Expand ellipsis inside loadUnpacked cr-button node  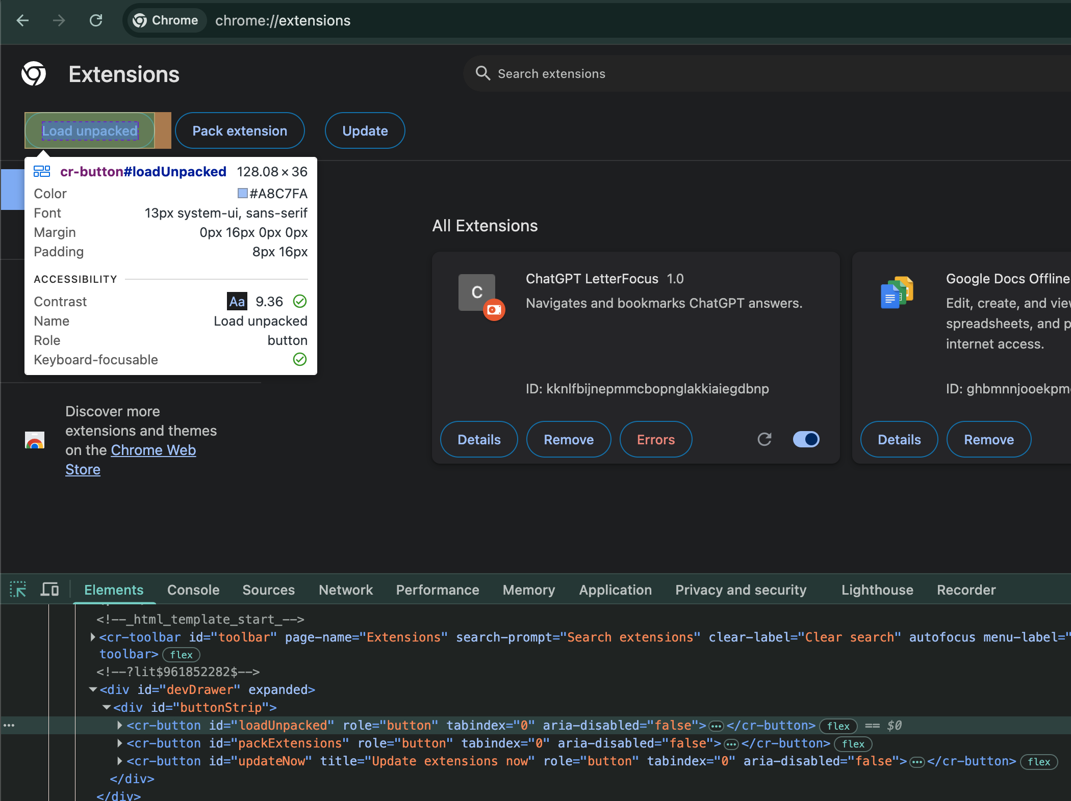(717, 726)
